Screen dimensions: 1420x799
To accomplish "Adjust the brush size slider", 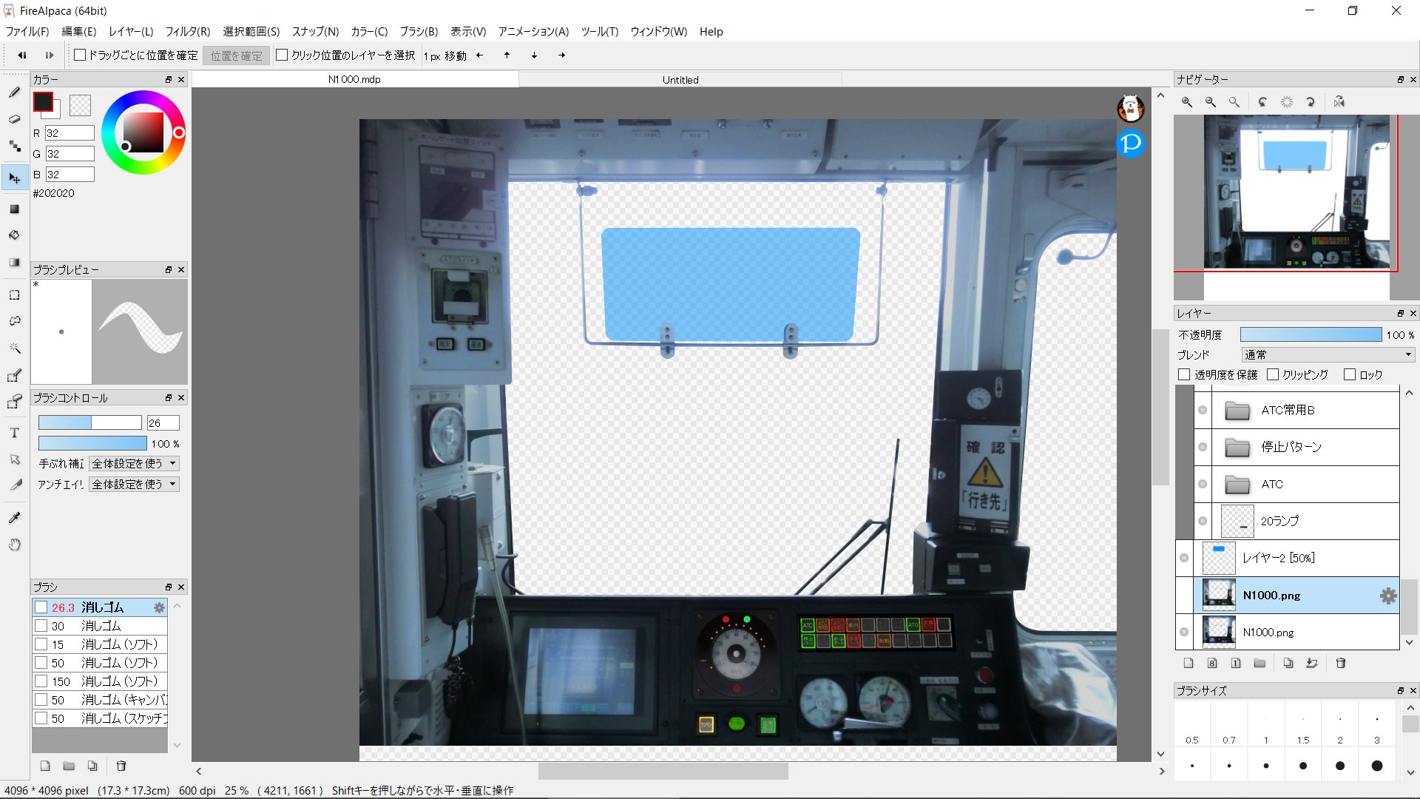I will point(89,422).
